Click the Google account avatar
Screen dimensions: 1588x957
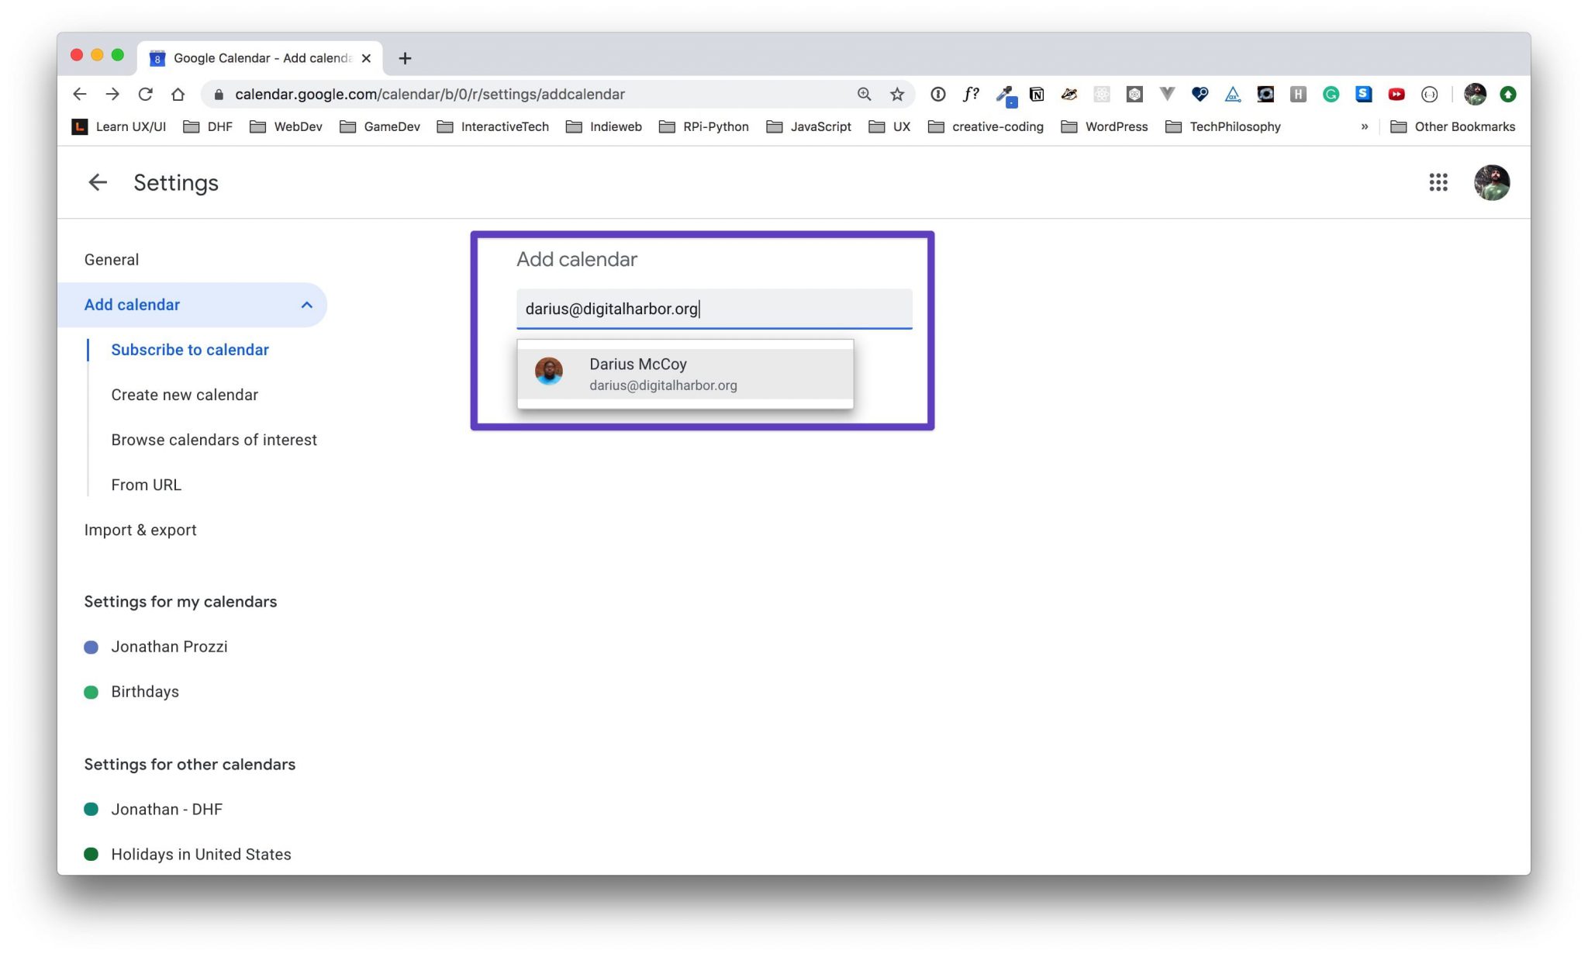click(1491, 182)
